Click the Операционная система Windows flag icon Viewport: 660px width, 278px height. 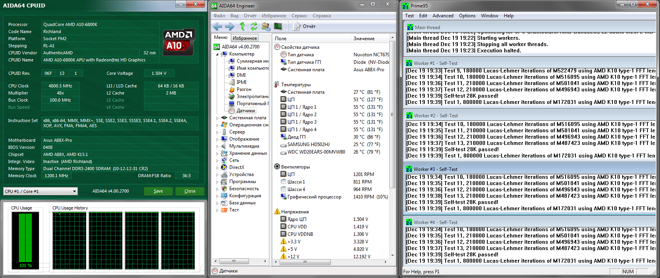tap(224, 125)
